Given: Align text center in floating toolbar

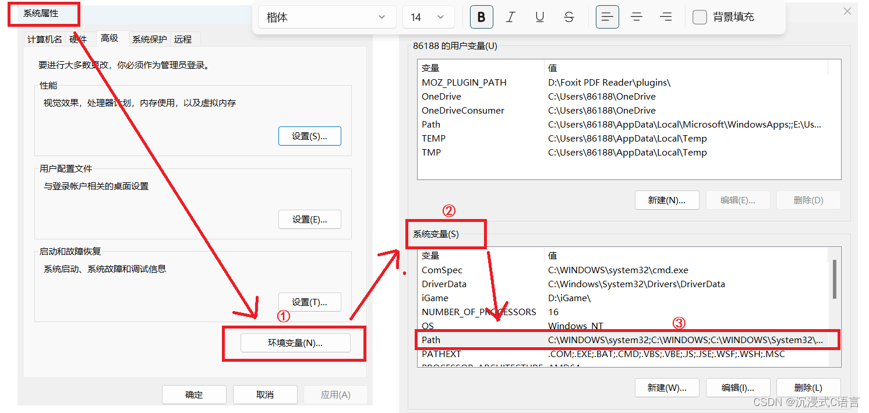Looking at the screenshot, I should click(x=637, y=17).
